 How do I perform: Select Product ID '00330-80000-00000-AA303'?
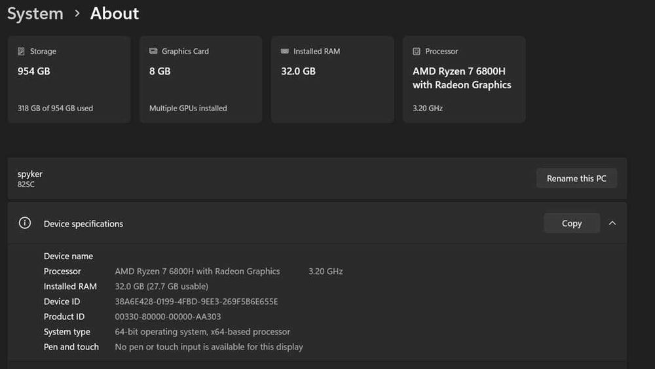click(168, 317)
